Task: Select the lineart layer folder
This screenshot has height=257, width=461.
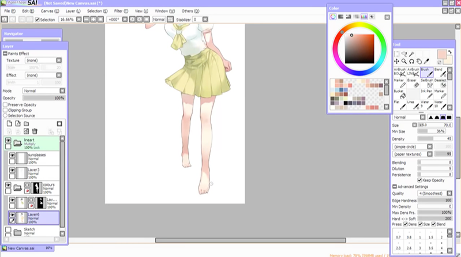Action: coord(35,143)
